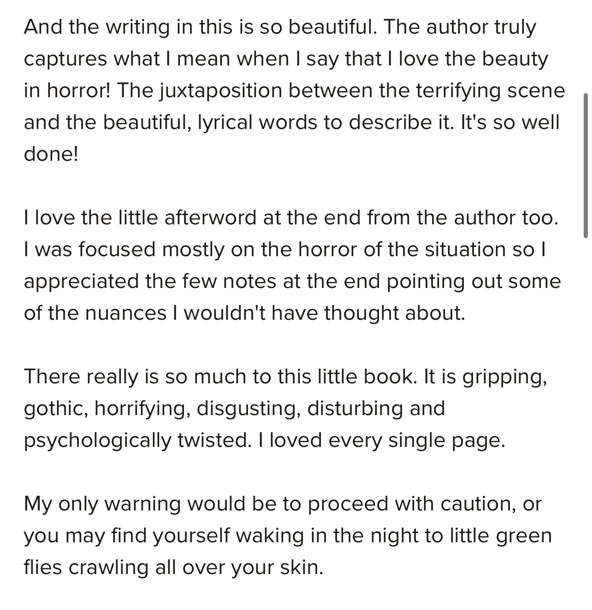Click the word "appreciated" in the second paragraph
This screenshot has width=592, height=610.
[82, 282]
